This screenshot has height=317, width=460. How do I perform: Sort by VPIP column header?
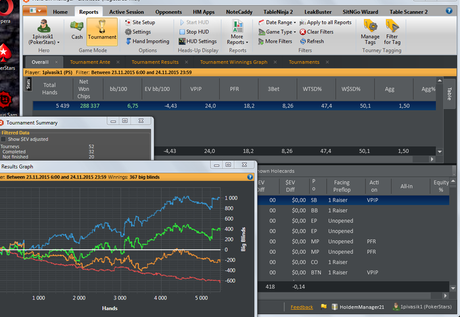point(196,89)
